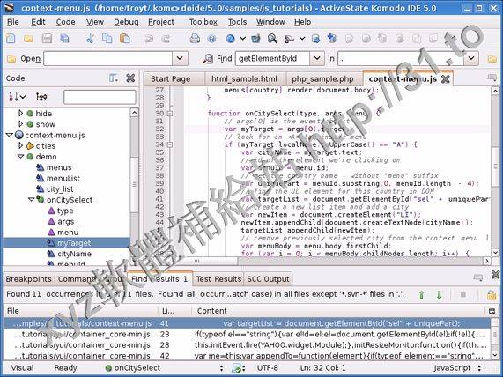Click the Save floppy disk icon
Screen dimensions: 503x377
pos(47,39)
